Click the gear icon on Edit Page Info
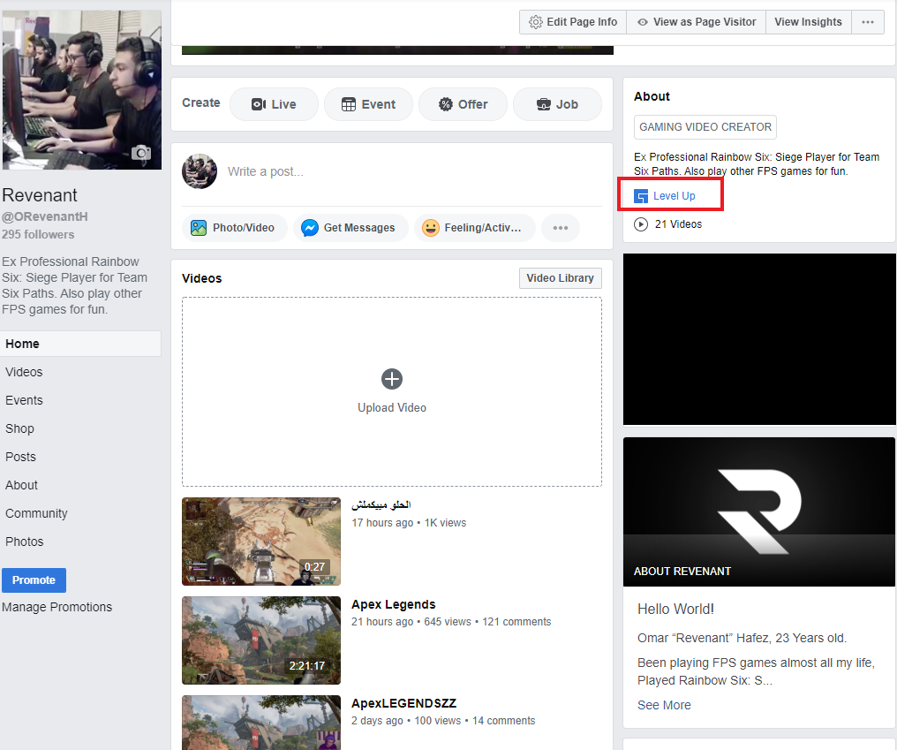Image resolution: width=897 pixels, height=750 pixels. [x=535, y=22]
